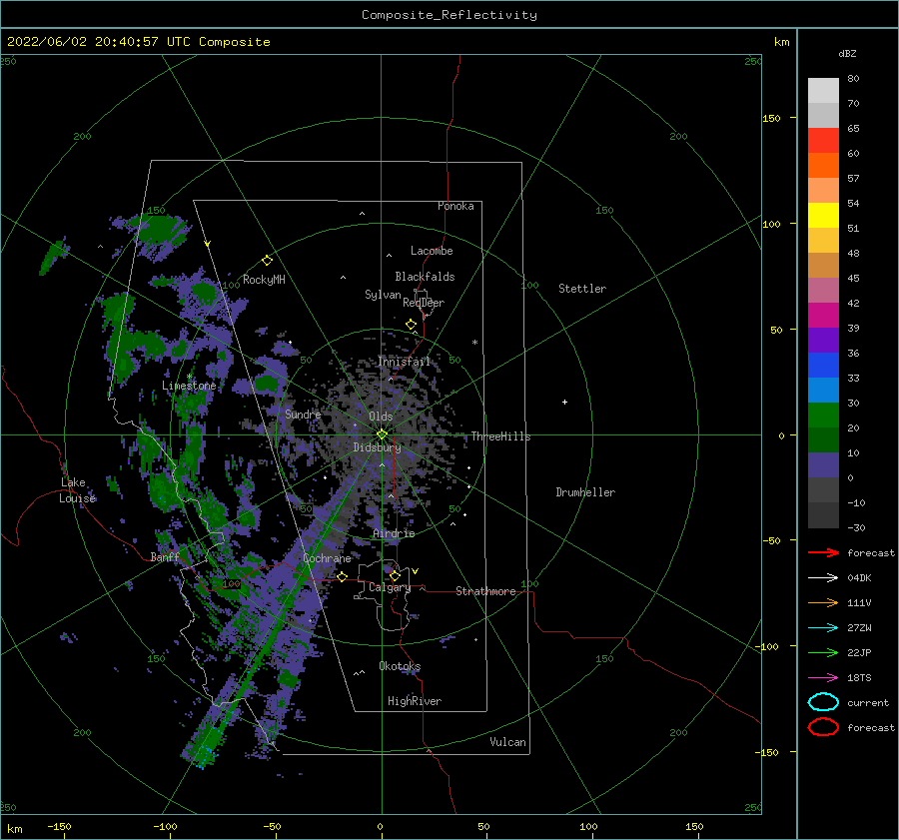Click the magenta 18TS arrow icon

pyautogui.click(x=823, y=677)
